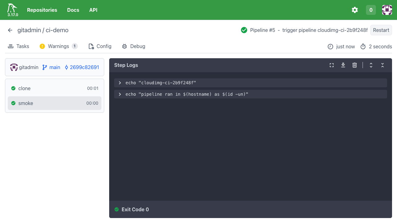Viewport: 397px width, 223px height.
Task: Click the 2 seconds duration text
Action: pos(380,46)
